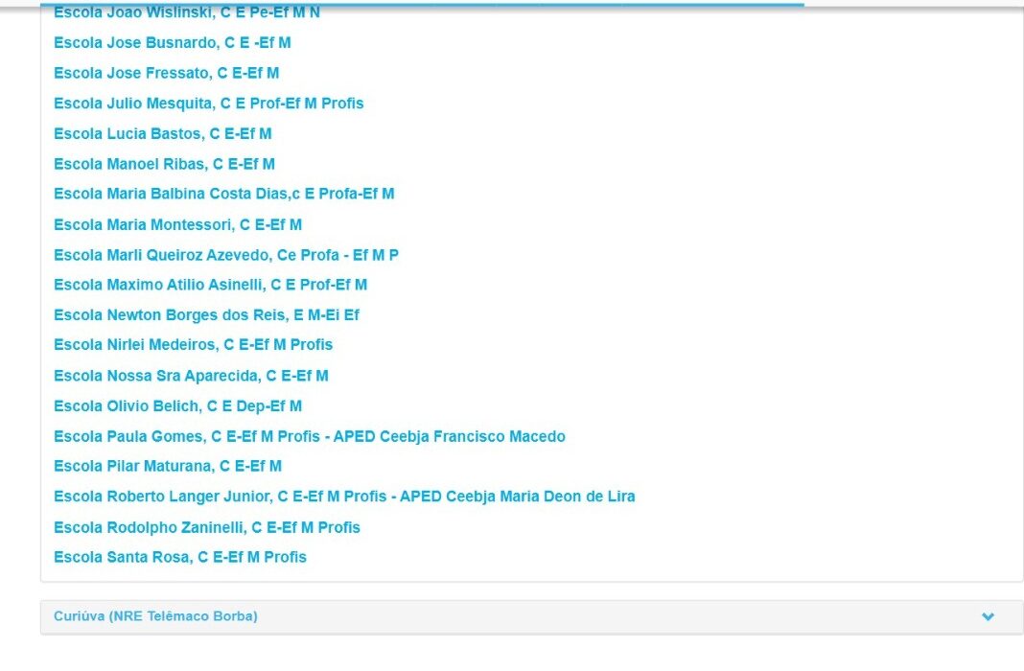This screenshot has width=1024, height=671.
Task: Select Escola Roberto Langer Junior link
Action: pos(344,497)
